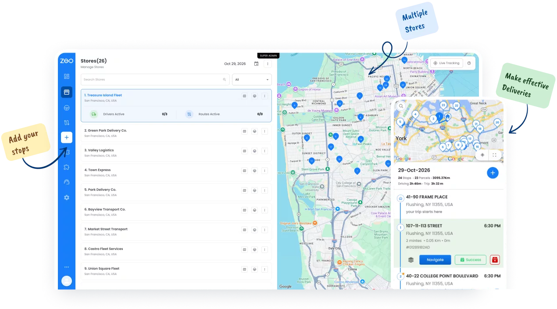Open the puzzle-piece integrations sidebar icon
The width and height of the screenshot is (557, 309).
click(67, 167)
